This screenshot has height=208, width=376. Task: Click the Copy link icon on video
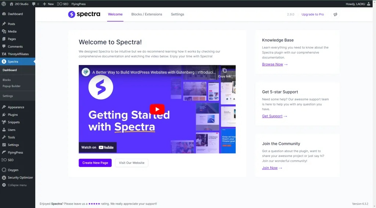click(x=224, y=72)
